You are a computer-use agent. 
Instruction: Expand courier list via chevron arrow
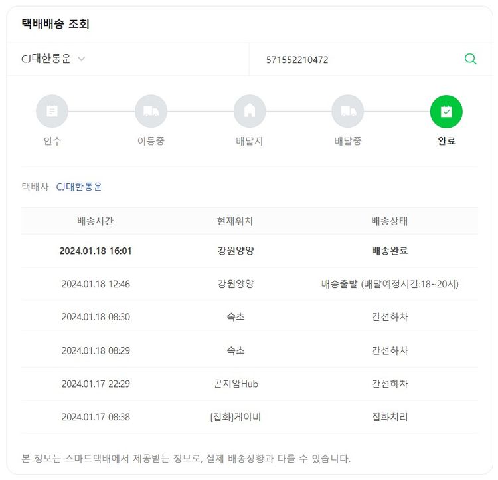[x=82, y=59]
